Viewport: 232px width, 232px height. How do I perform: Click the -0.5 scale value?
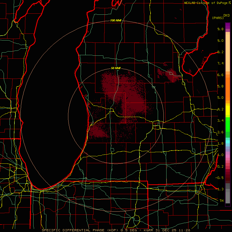pos(219,178)
